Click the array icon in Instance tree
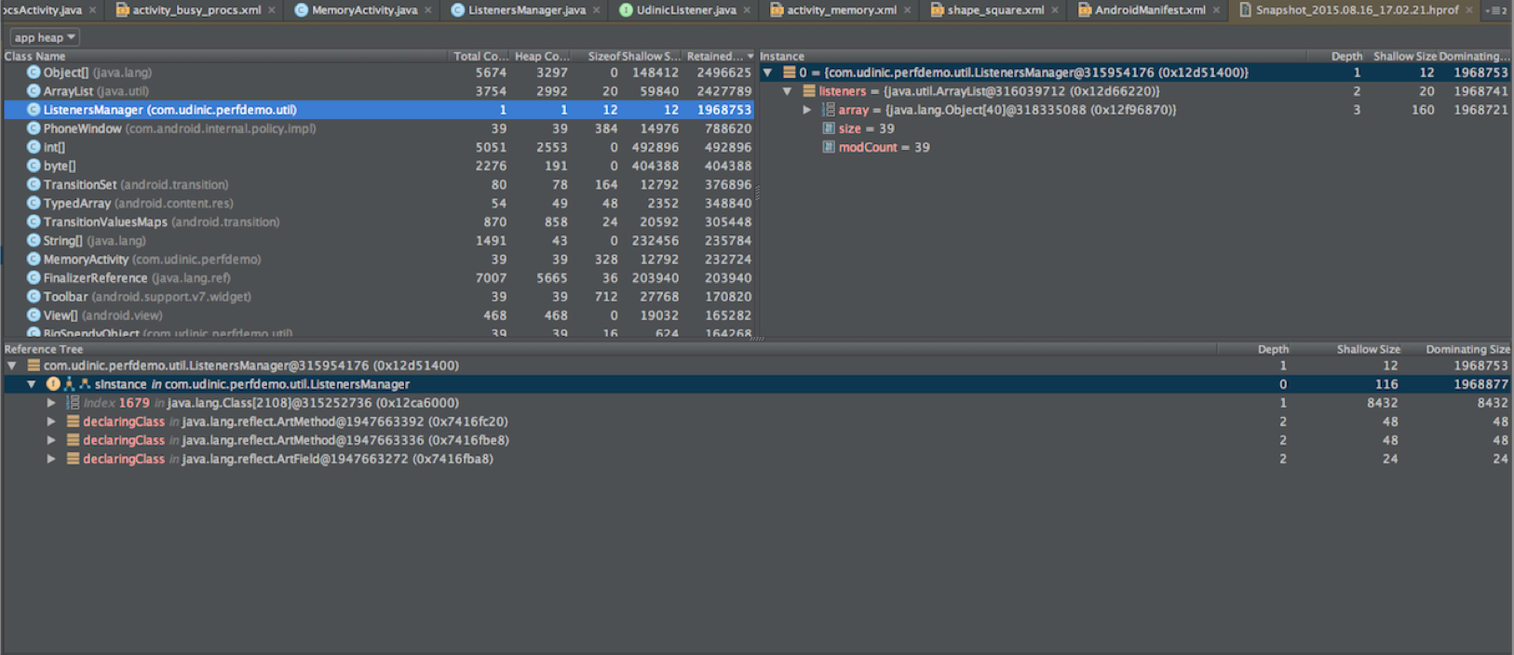 (828, 110)
